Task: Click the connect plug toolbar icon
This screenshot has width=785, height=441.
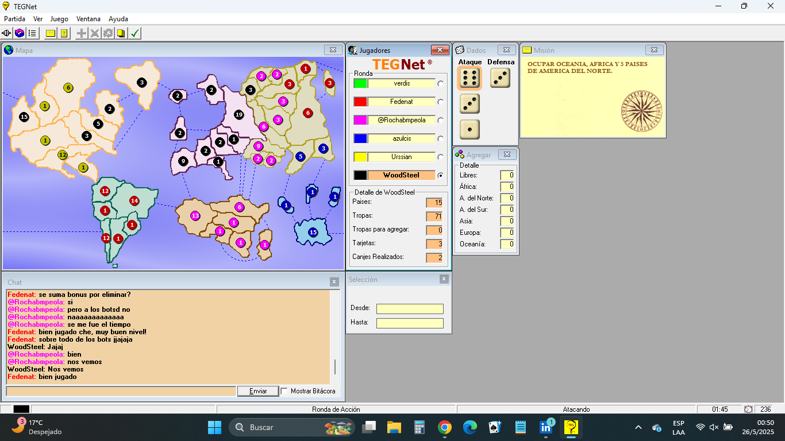Action: click(7, 33)
